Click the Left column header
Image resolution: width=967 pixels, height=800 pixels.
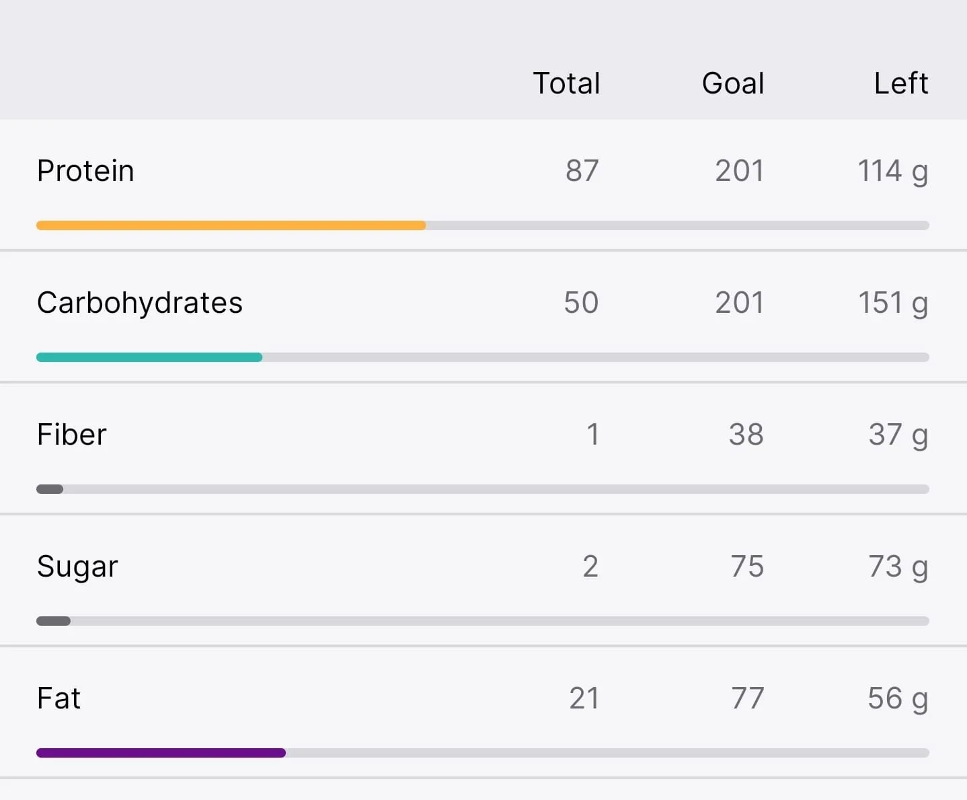[901, 83]
